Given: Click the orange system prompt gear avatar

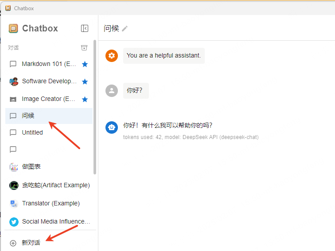Looking at the screenshot, I should 112,56.
